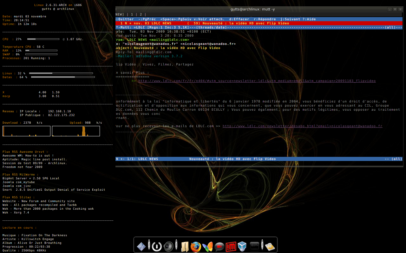Click the blue diamond dock icon
406x253 pixels.
click(x=141, y=246)
